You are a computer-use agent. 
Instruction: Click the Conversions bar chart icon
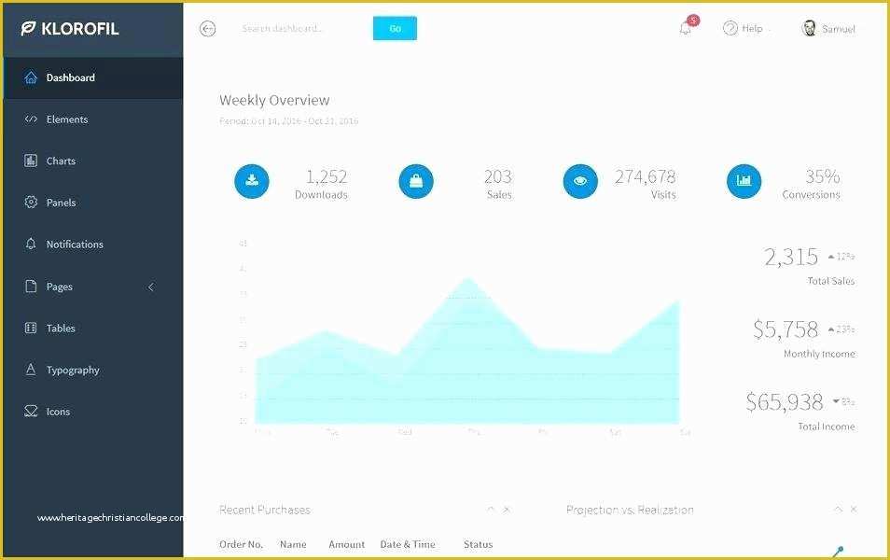point(744,181)
